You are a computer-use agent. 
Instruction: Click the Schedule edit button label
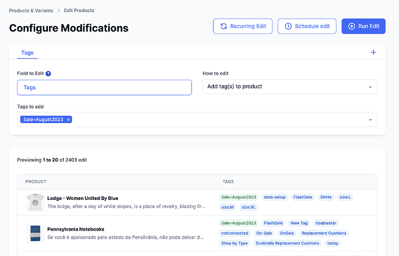coord(312,26)
